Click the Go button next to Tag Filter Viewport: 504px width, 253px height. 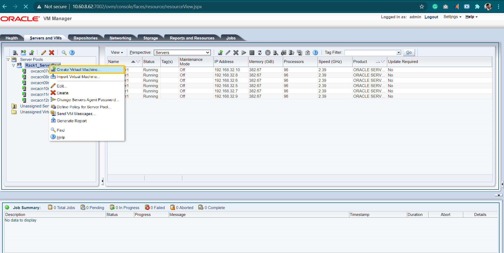409,52
